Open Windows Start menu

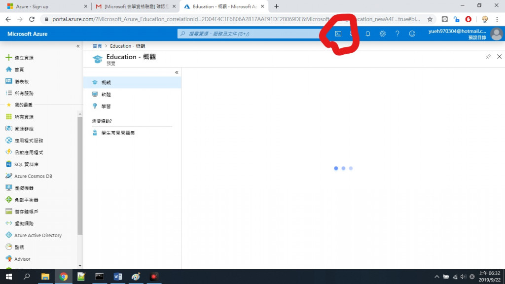pos(9,277)
